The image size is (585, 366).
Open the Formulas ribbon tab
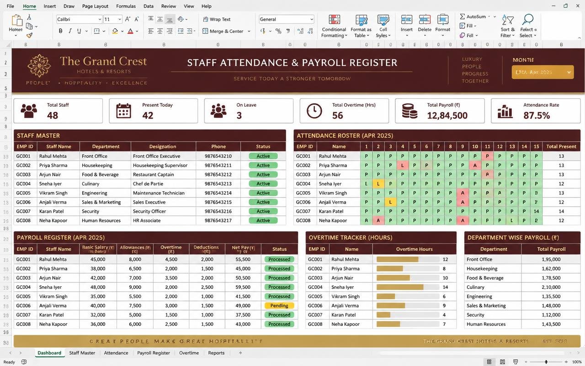tap(126, 6)
